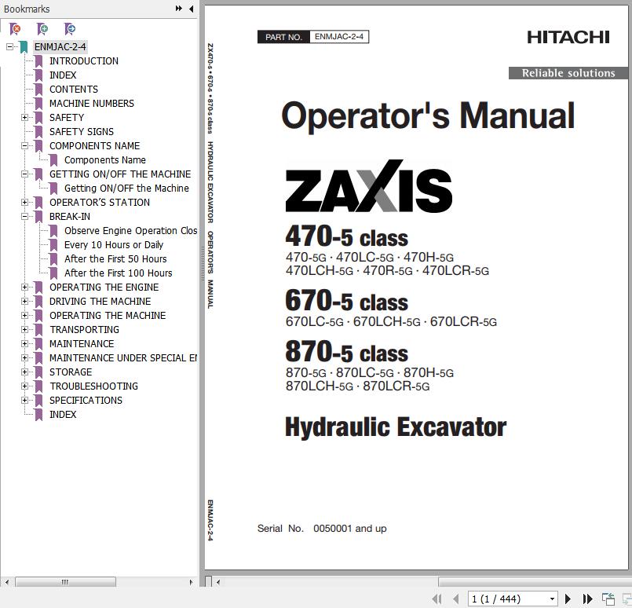Click the bookmarks scrollbar right arrow
632x608 pixels.
pos(191,582)
